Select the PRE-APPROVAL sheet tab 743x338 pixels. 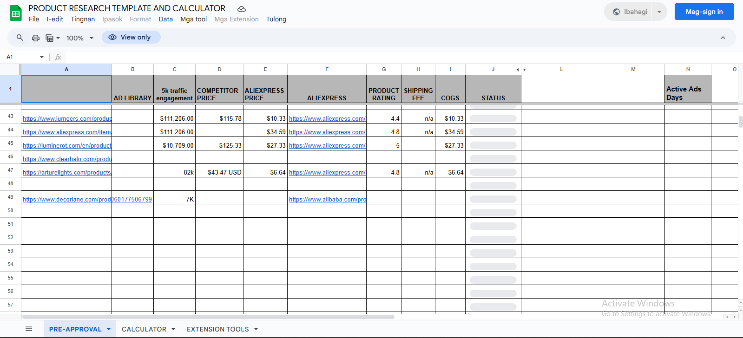75,329
